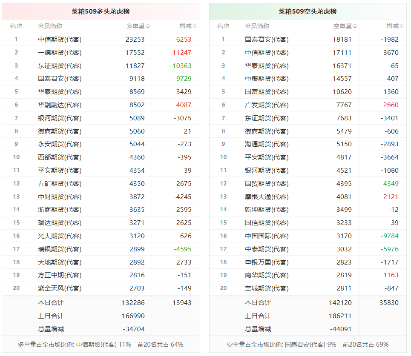Select 浙商期货(代客) row

(x=101, y=210)
